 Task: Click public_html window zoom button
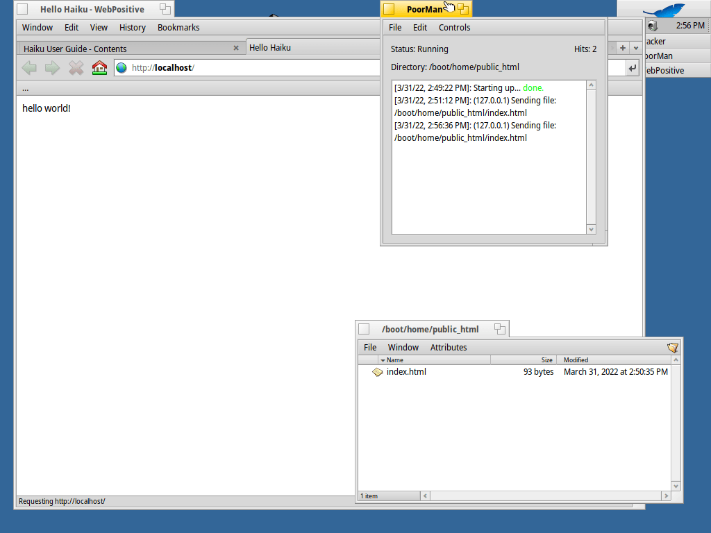(x=500, y=328)
